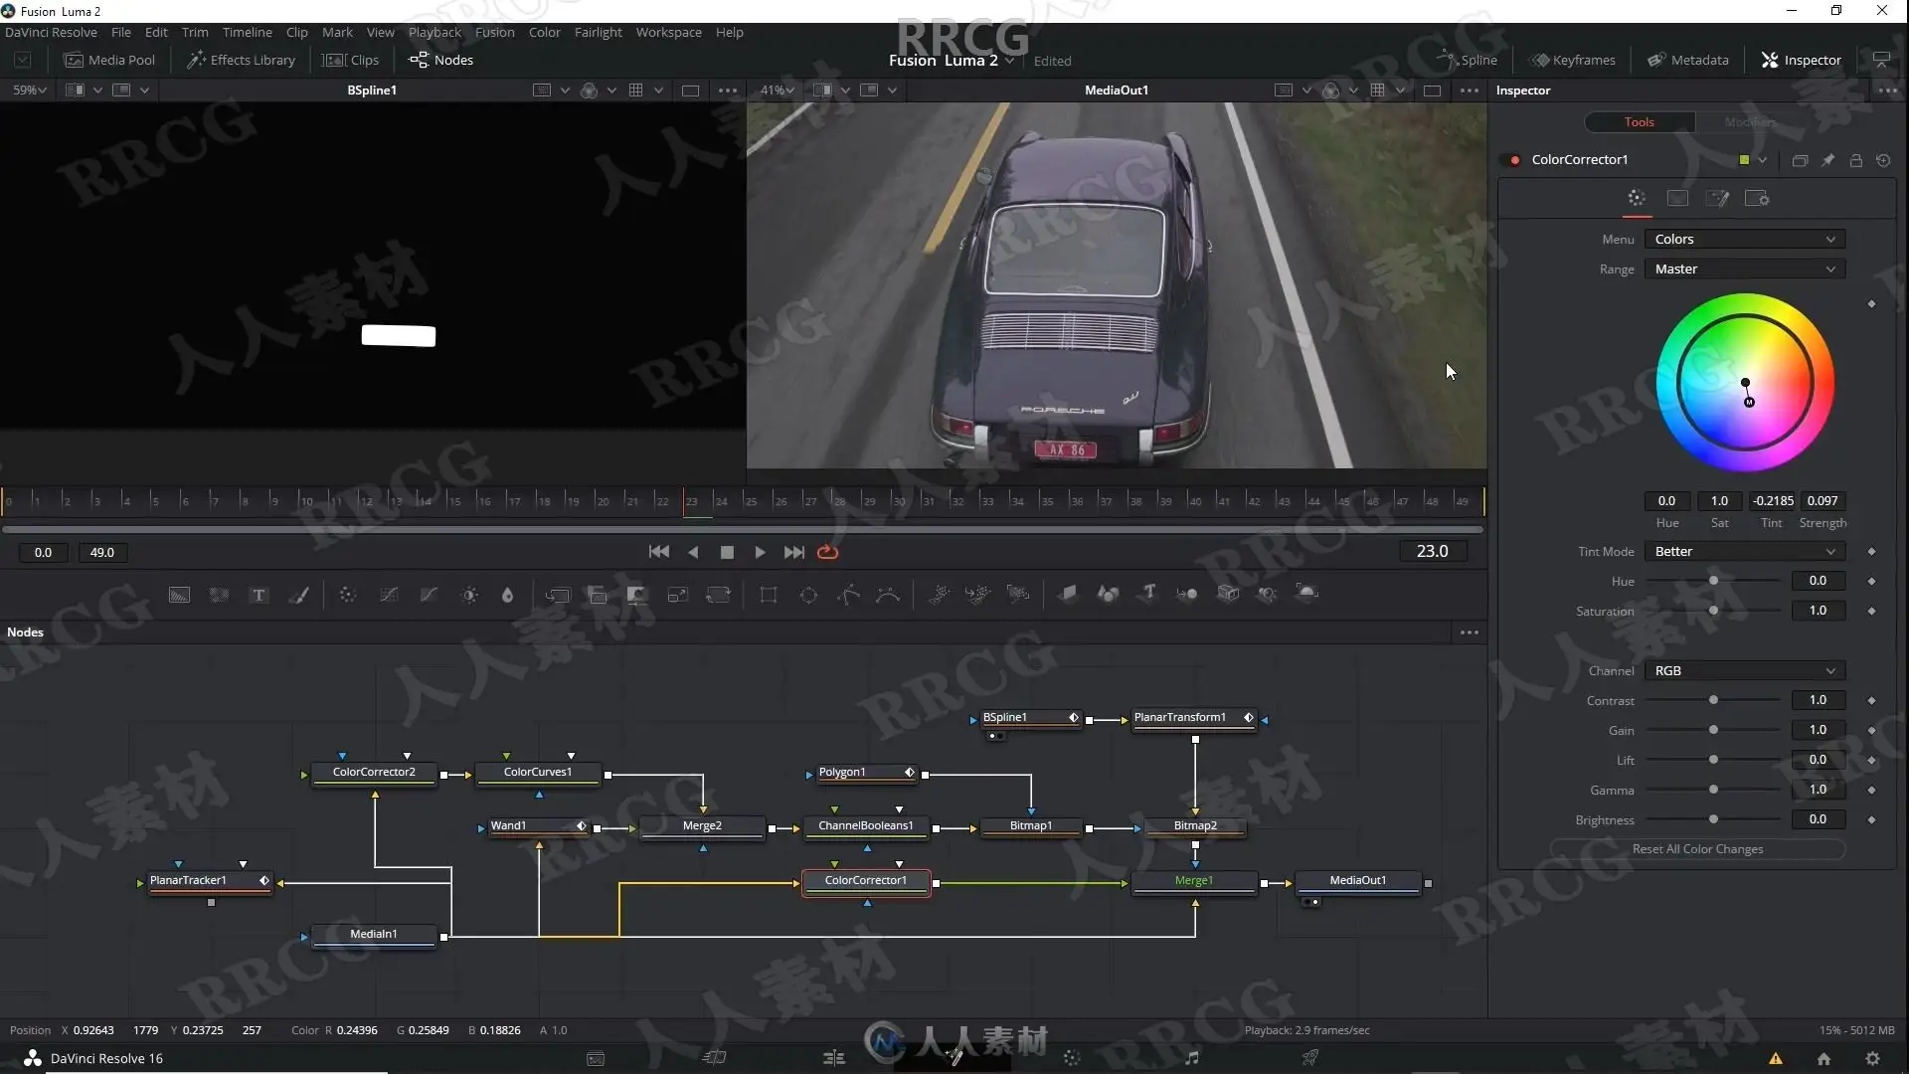This screenshot has width=1909, height=1074.
Task: Expand ColorCorrector1 tile color dropdown arrow
Action: [x=1762, y=160]
